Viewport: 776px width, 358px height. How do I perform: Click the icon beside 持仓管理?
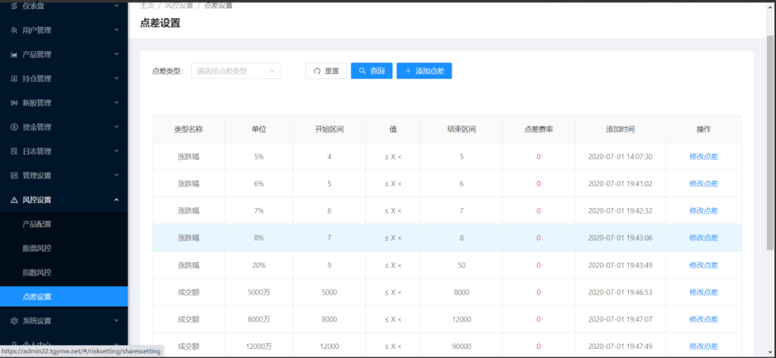point(14,79)
